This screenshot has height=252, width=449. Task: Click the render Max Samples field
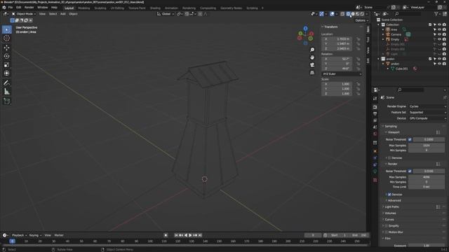426,177
